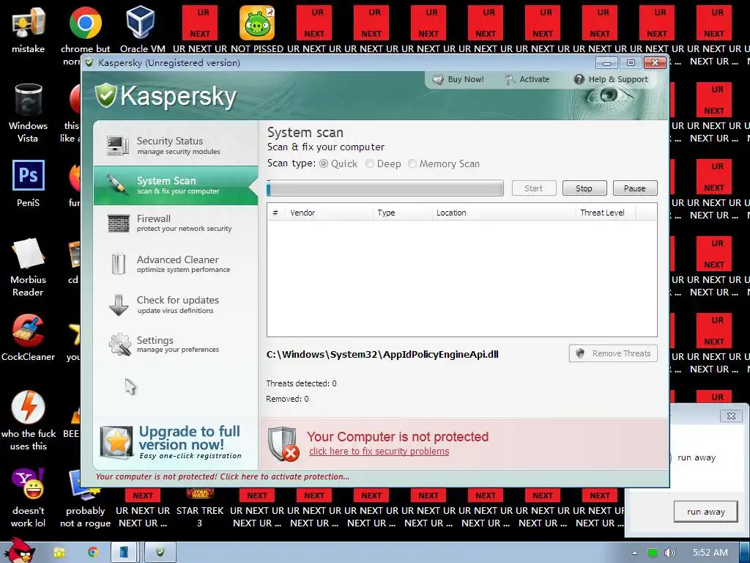750x563 pixels.
Task: Click the greyed-out Start button
Action: [534, 188]
